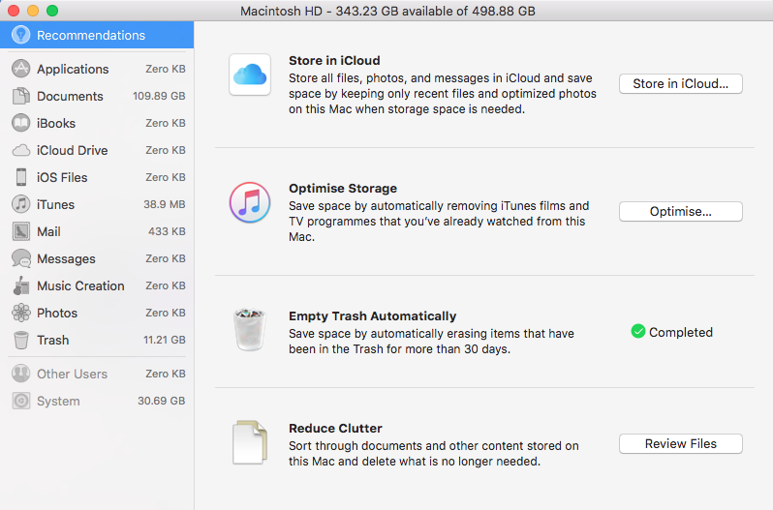Click the green Completed checkmark icon

pos(638,331)
